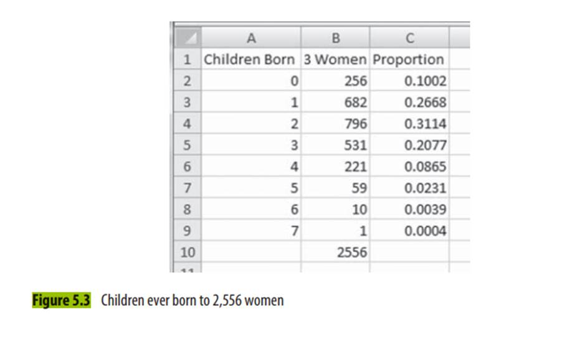
Task: Select cell containing 682
Action: click(x=335, y=103)
